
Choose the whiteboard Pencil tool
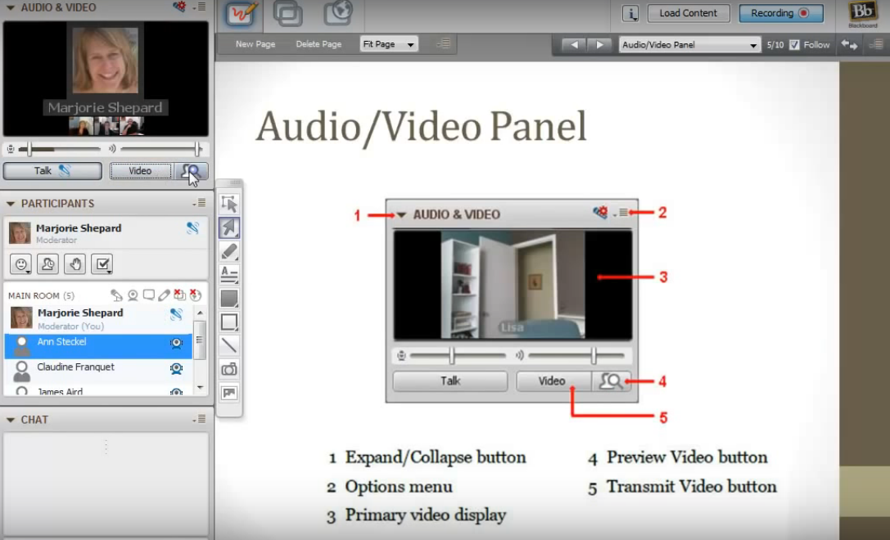229,251
